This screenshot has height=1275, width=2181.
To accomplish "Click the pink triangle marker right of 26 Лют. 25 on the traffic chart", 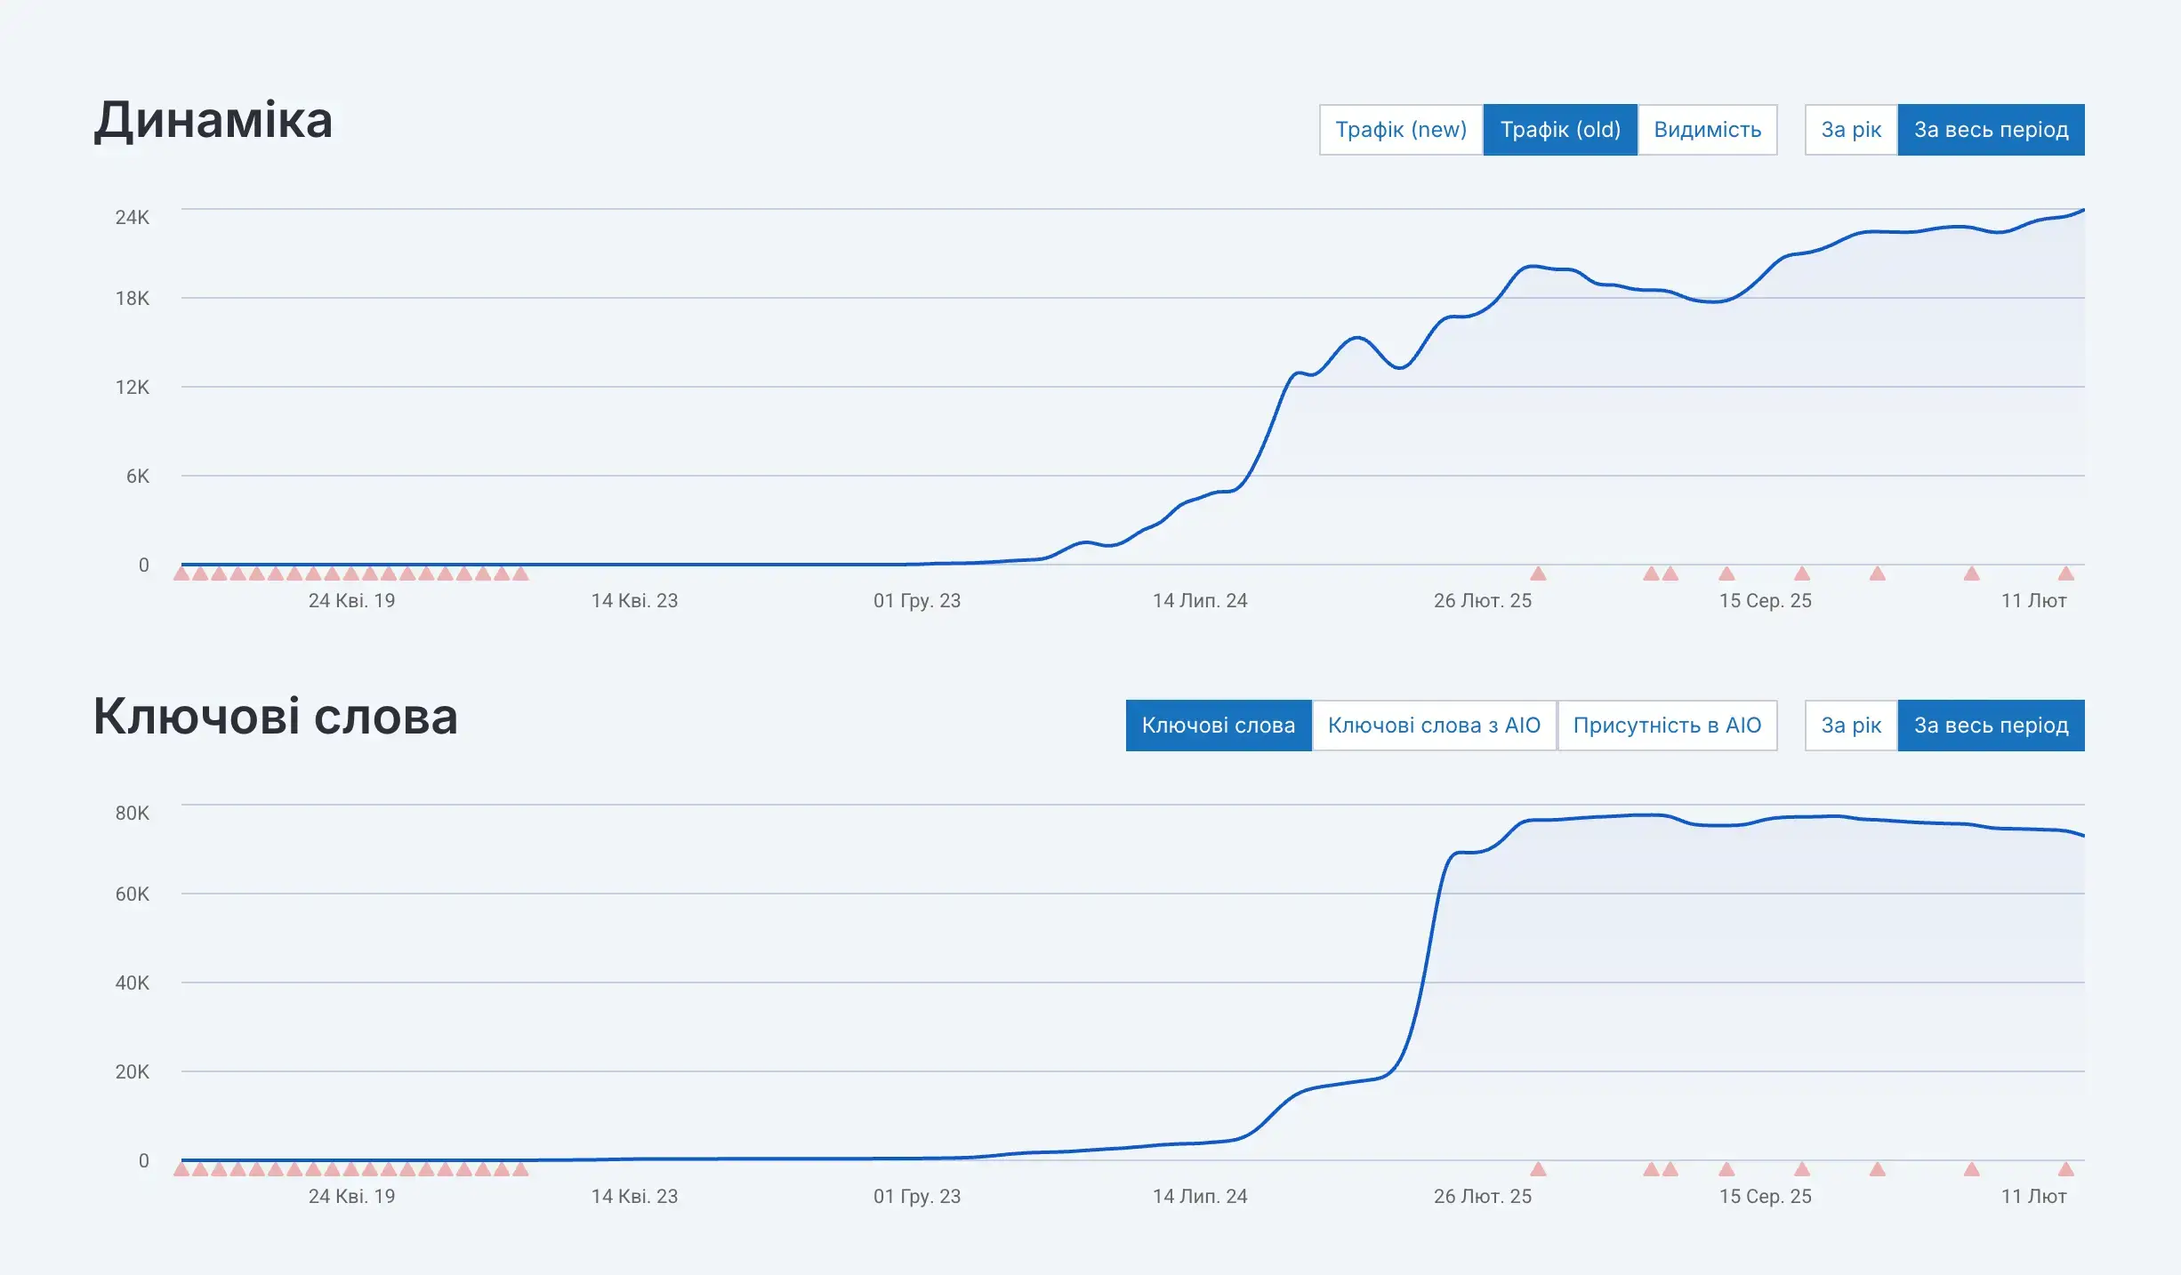I will pyautogui.click(x=1538, y=574).
